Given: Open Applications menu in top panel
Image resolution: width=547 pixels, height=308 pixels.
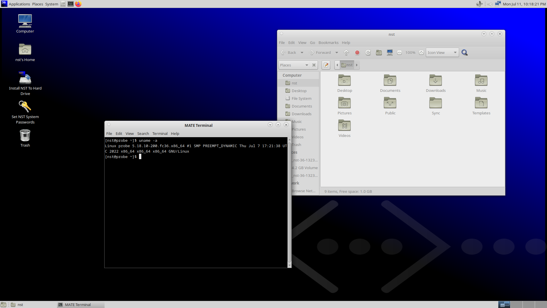Looking at the screenshot, I should click(19, 4).
